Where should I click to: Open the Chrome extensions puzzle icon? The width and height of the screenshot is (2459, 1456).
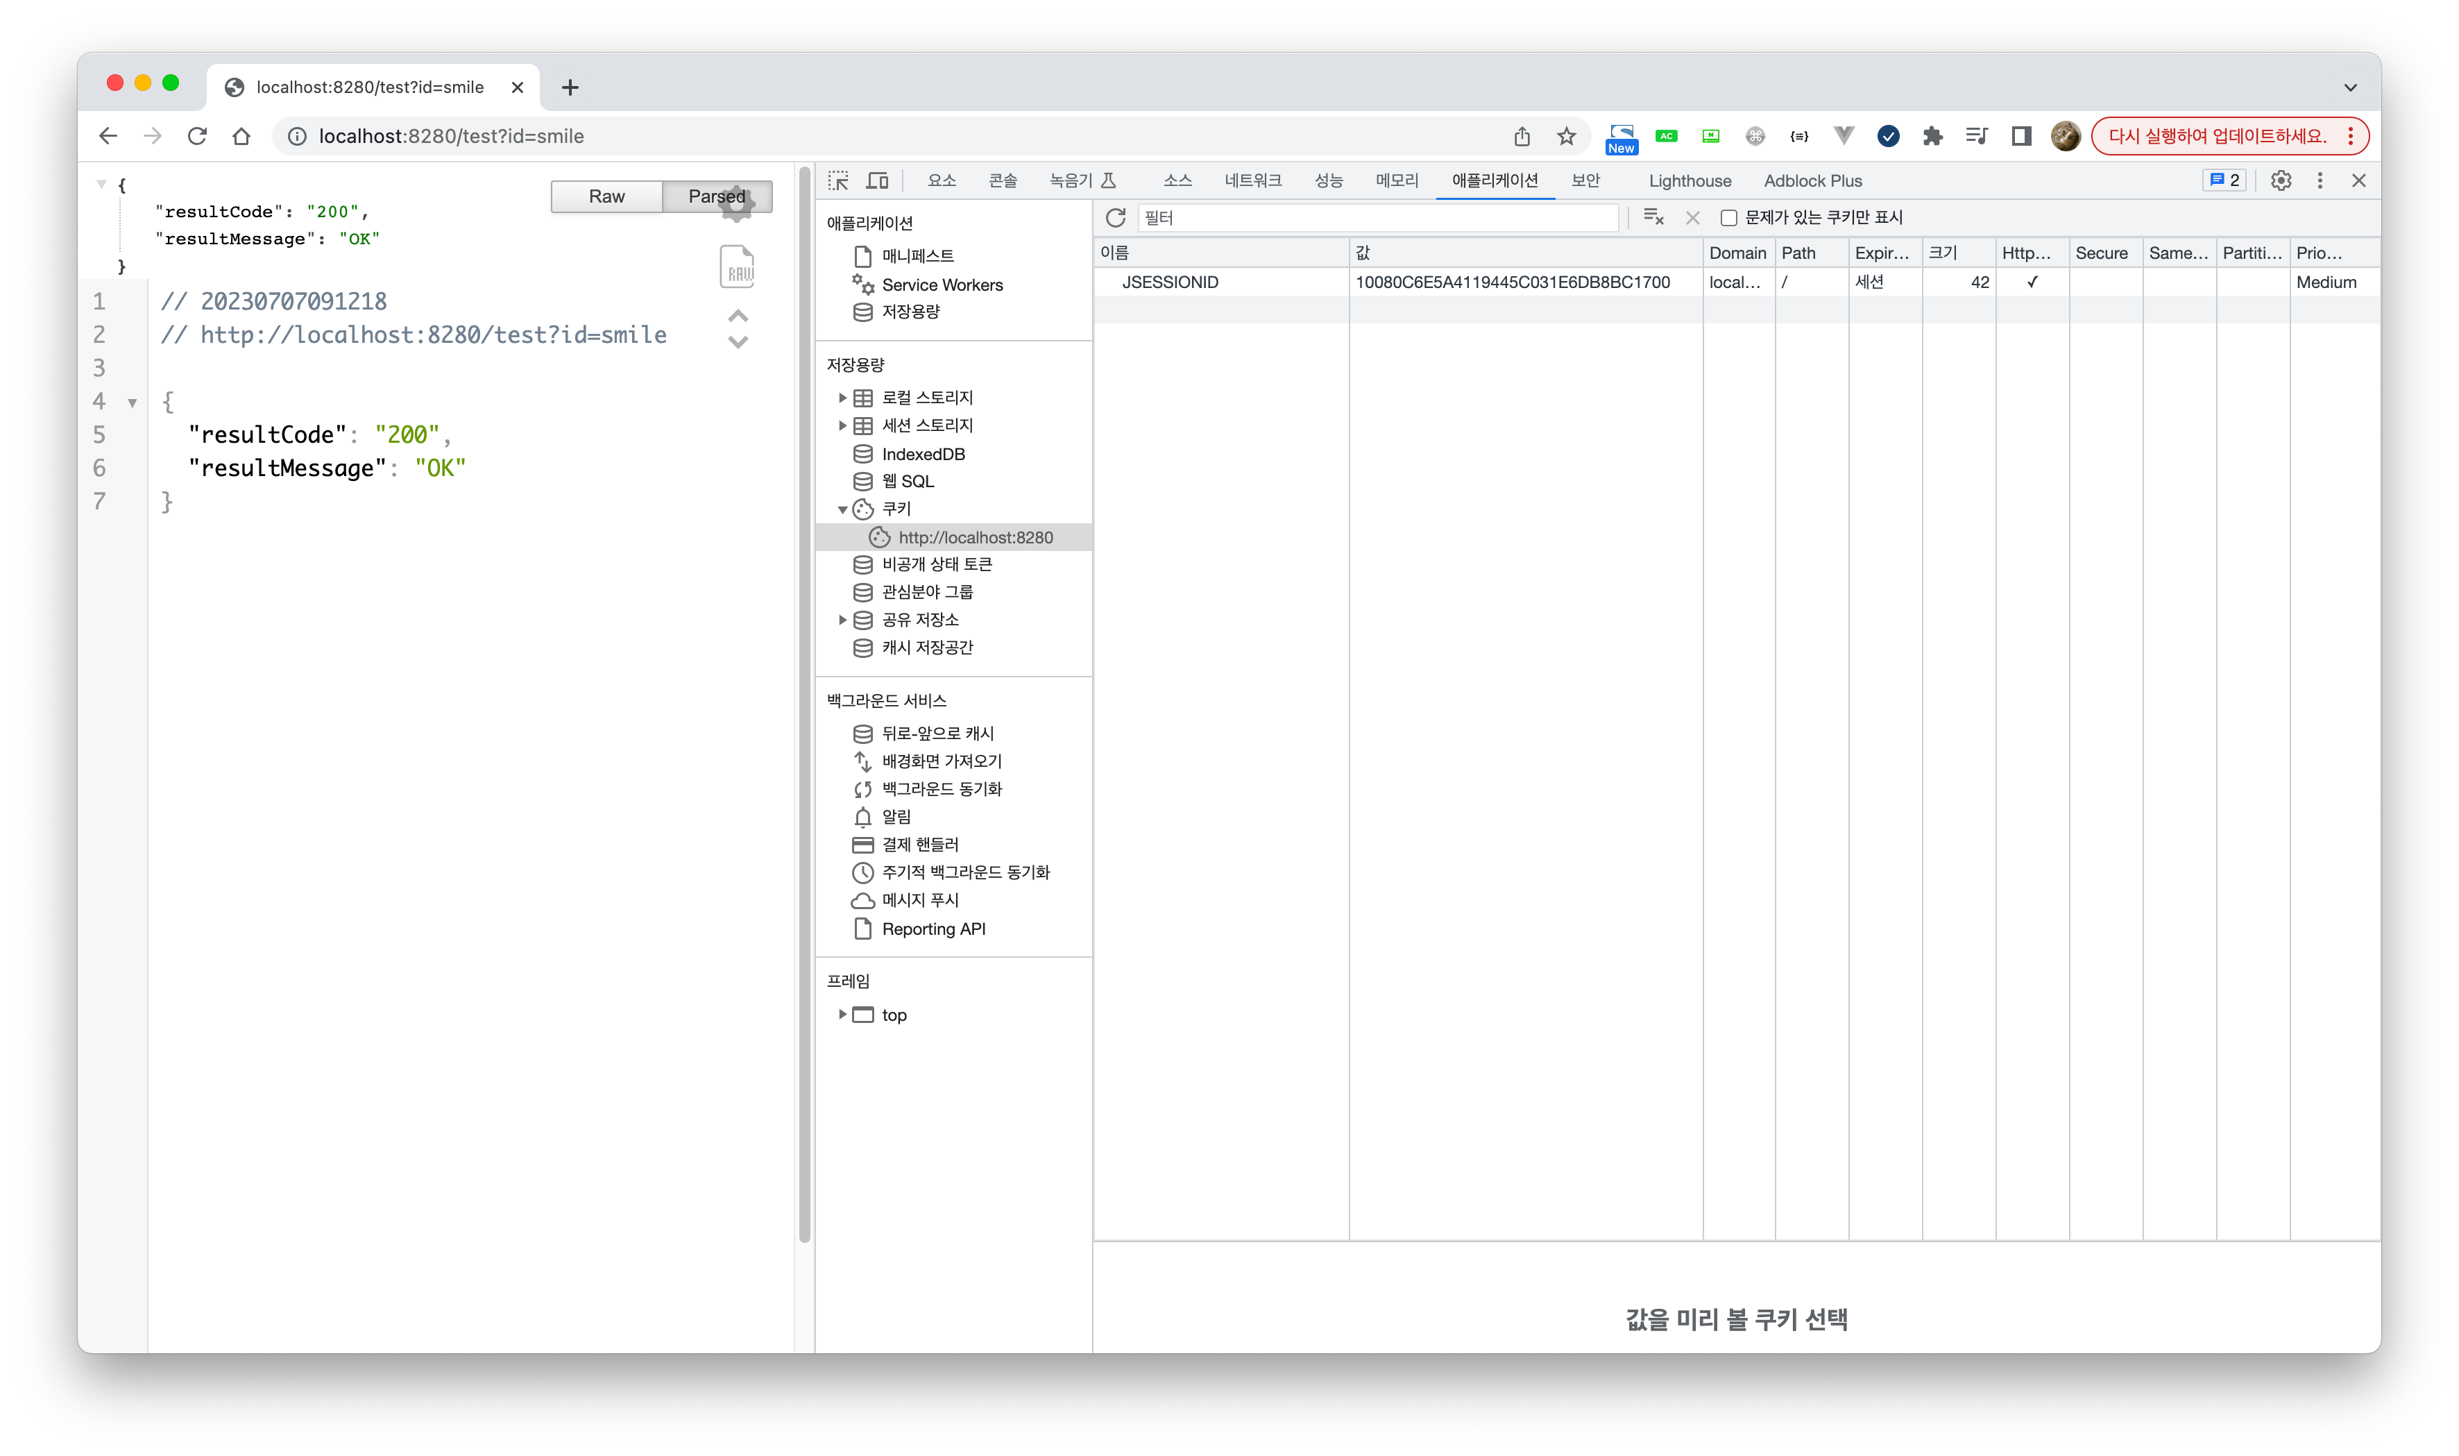click(x=1932, y=137)
